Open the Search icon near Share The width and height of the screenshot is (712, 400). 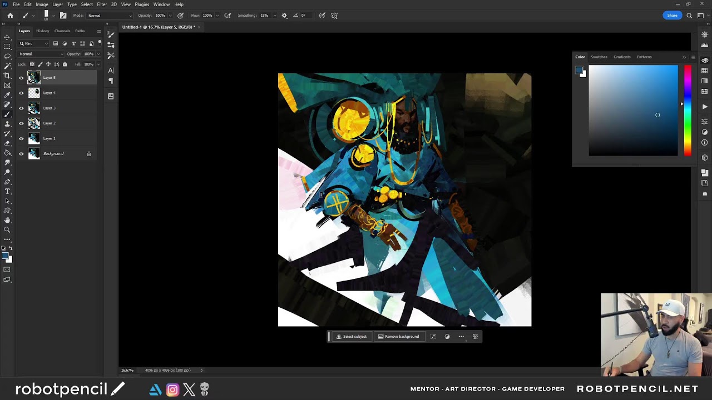coord(689,16)
